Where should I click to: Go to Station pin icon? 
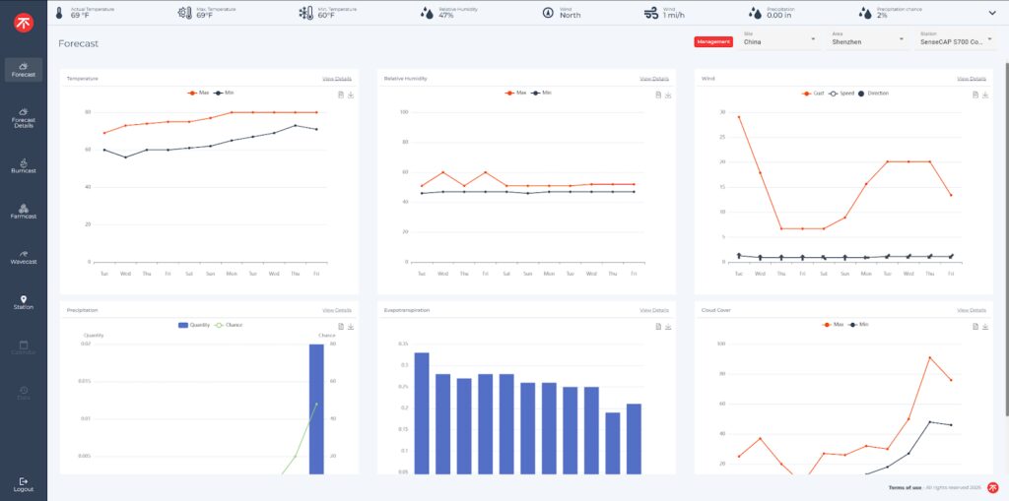point(24,299)
